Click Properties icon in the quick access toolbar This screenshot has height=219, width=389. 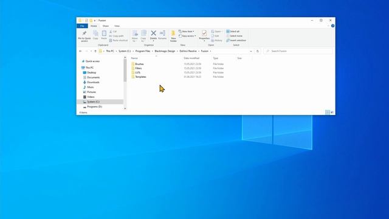click(x=86, y=20)
